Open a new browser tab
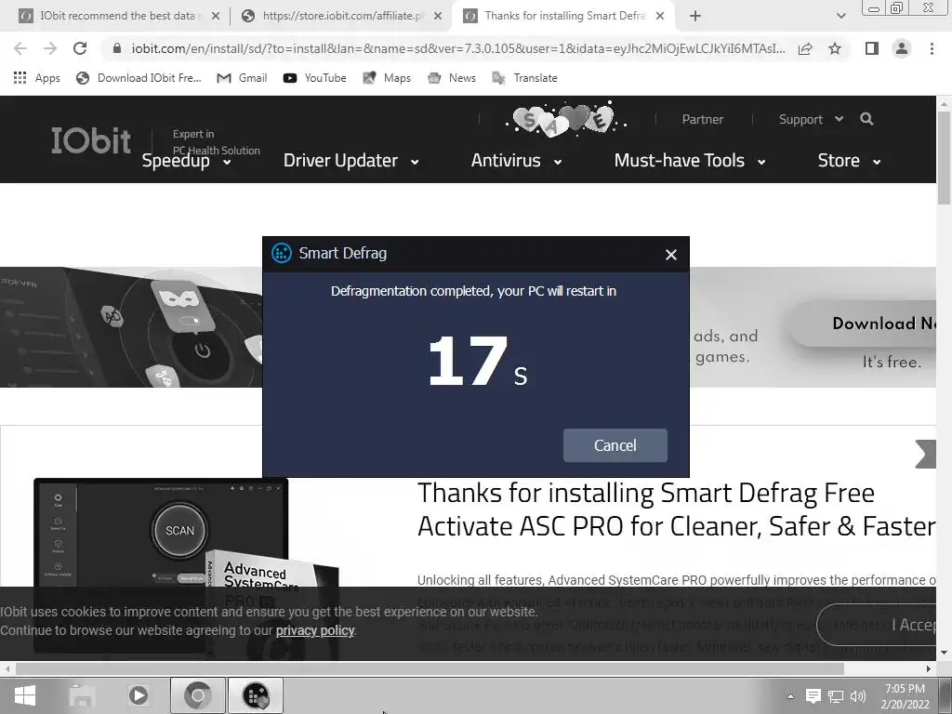The height and width of the screenshot is (714, 952). [695, 16]
